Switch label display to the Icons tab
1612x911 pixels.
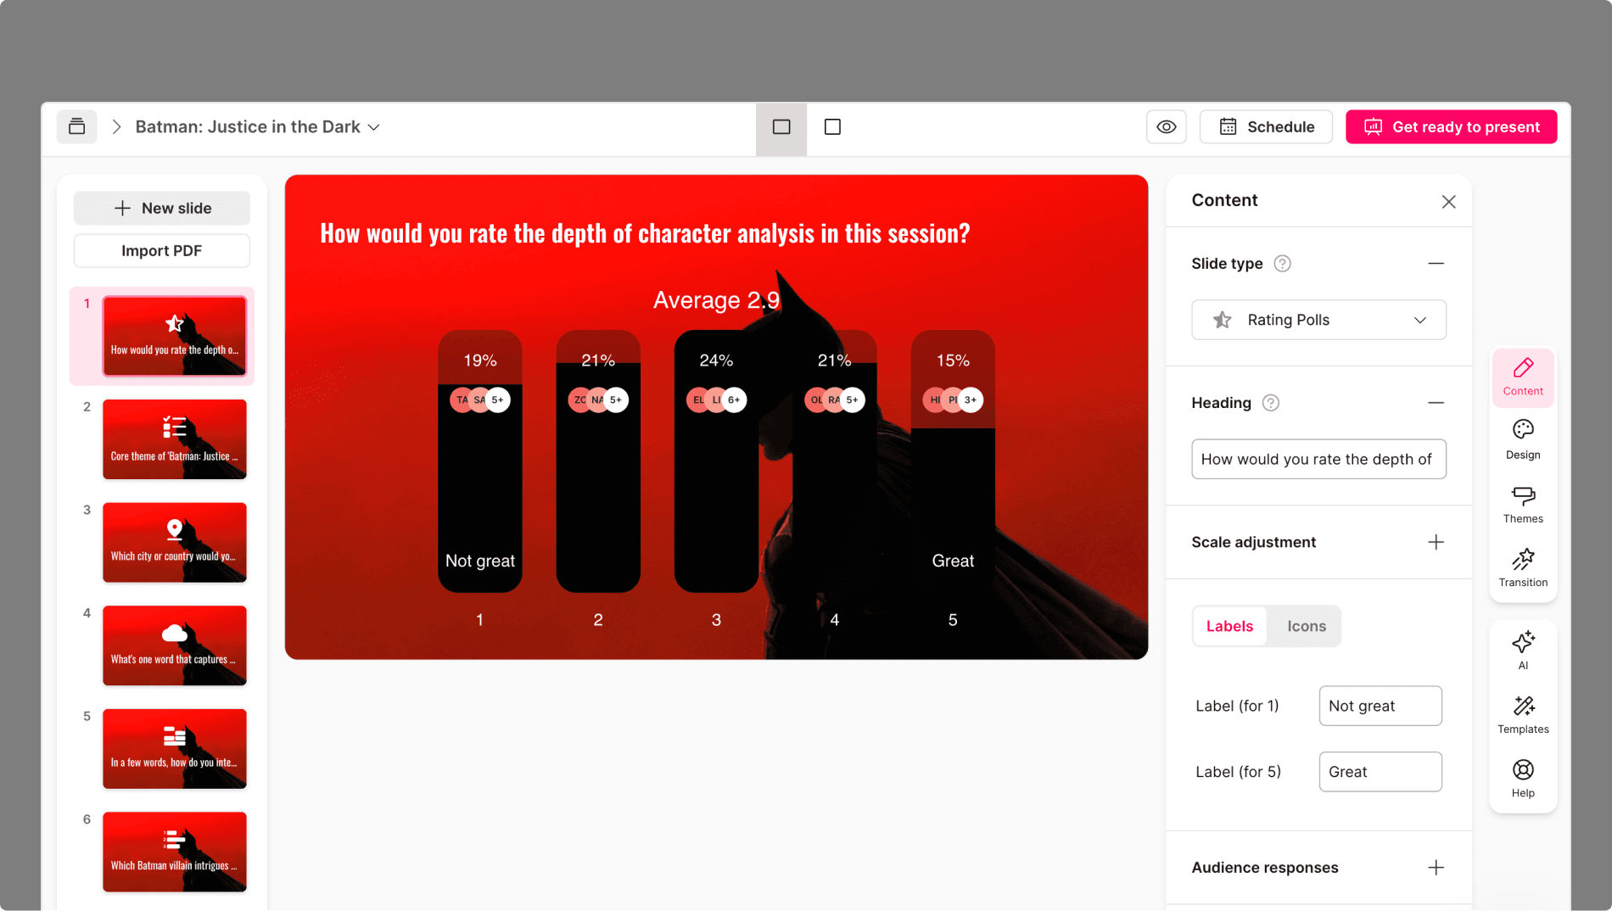(x=1305, y=626)
